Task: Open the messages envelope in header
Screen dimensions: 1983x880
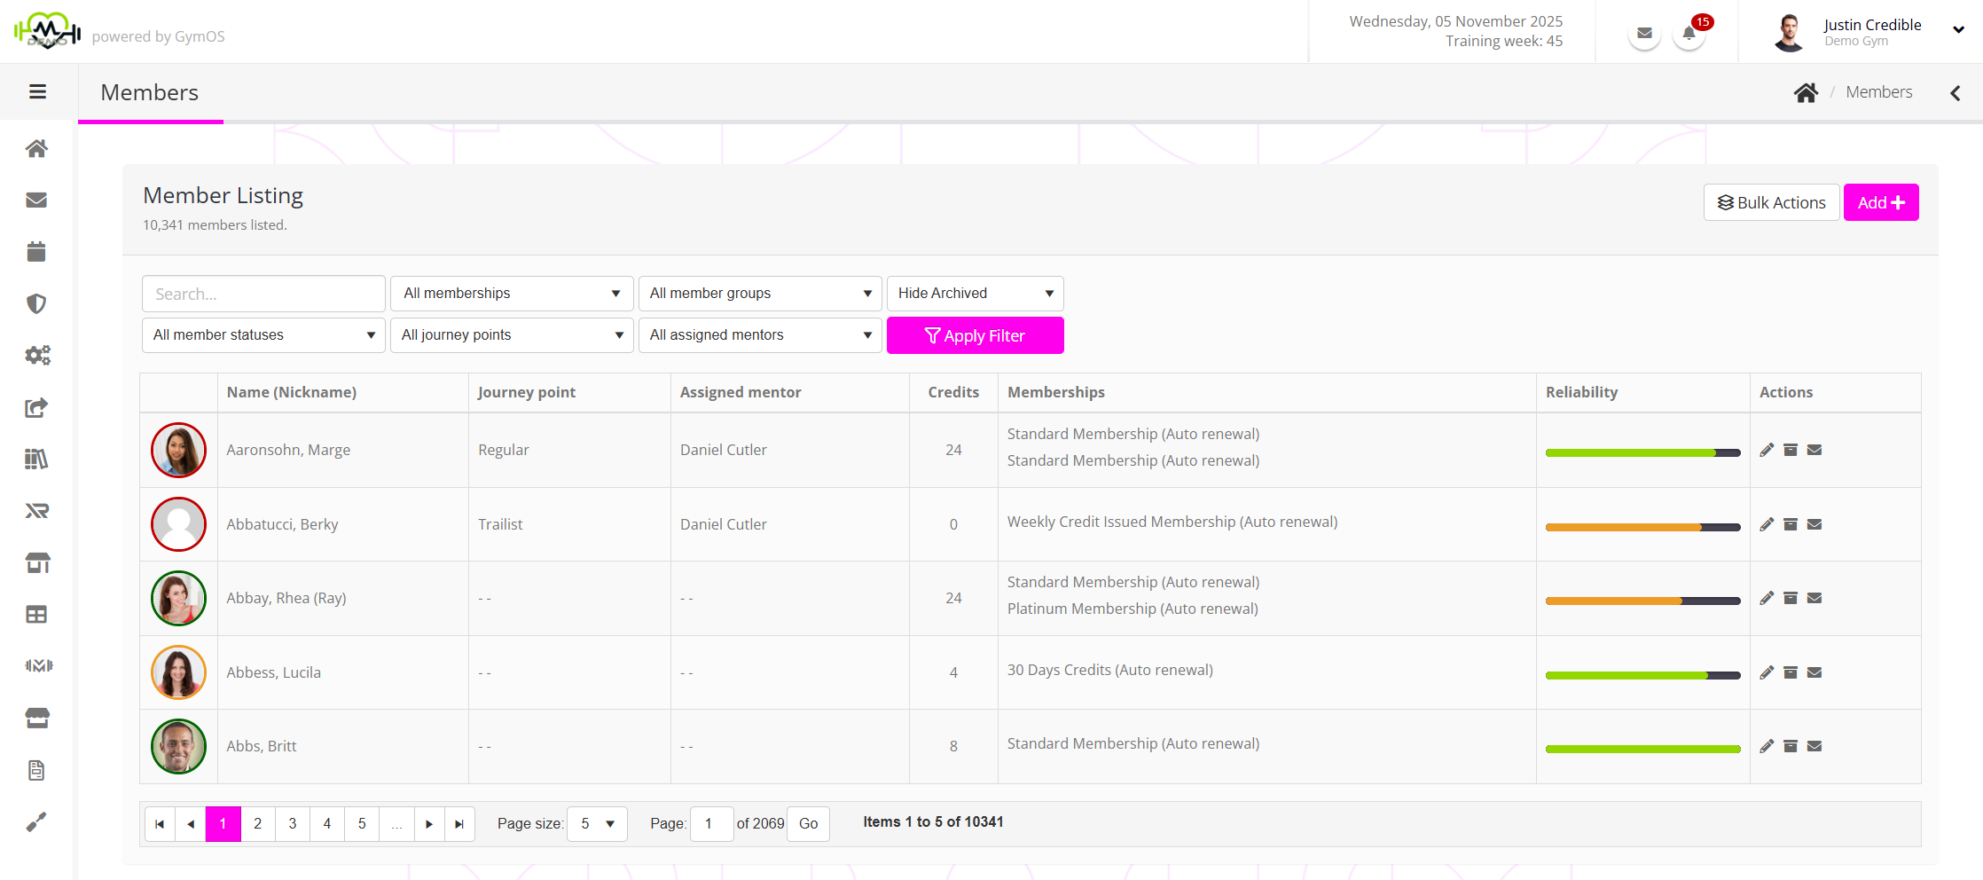Action: point(1644,34)
